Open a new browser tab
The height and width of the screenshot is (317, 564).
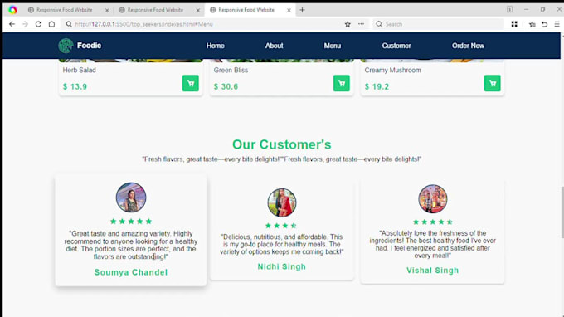pyautogui.click(x=302, y=10)
